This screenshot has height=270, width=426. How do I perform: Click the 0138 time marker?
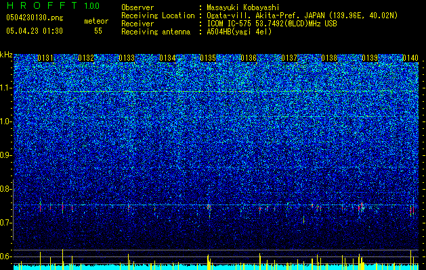[x=329, y=58]
